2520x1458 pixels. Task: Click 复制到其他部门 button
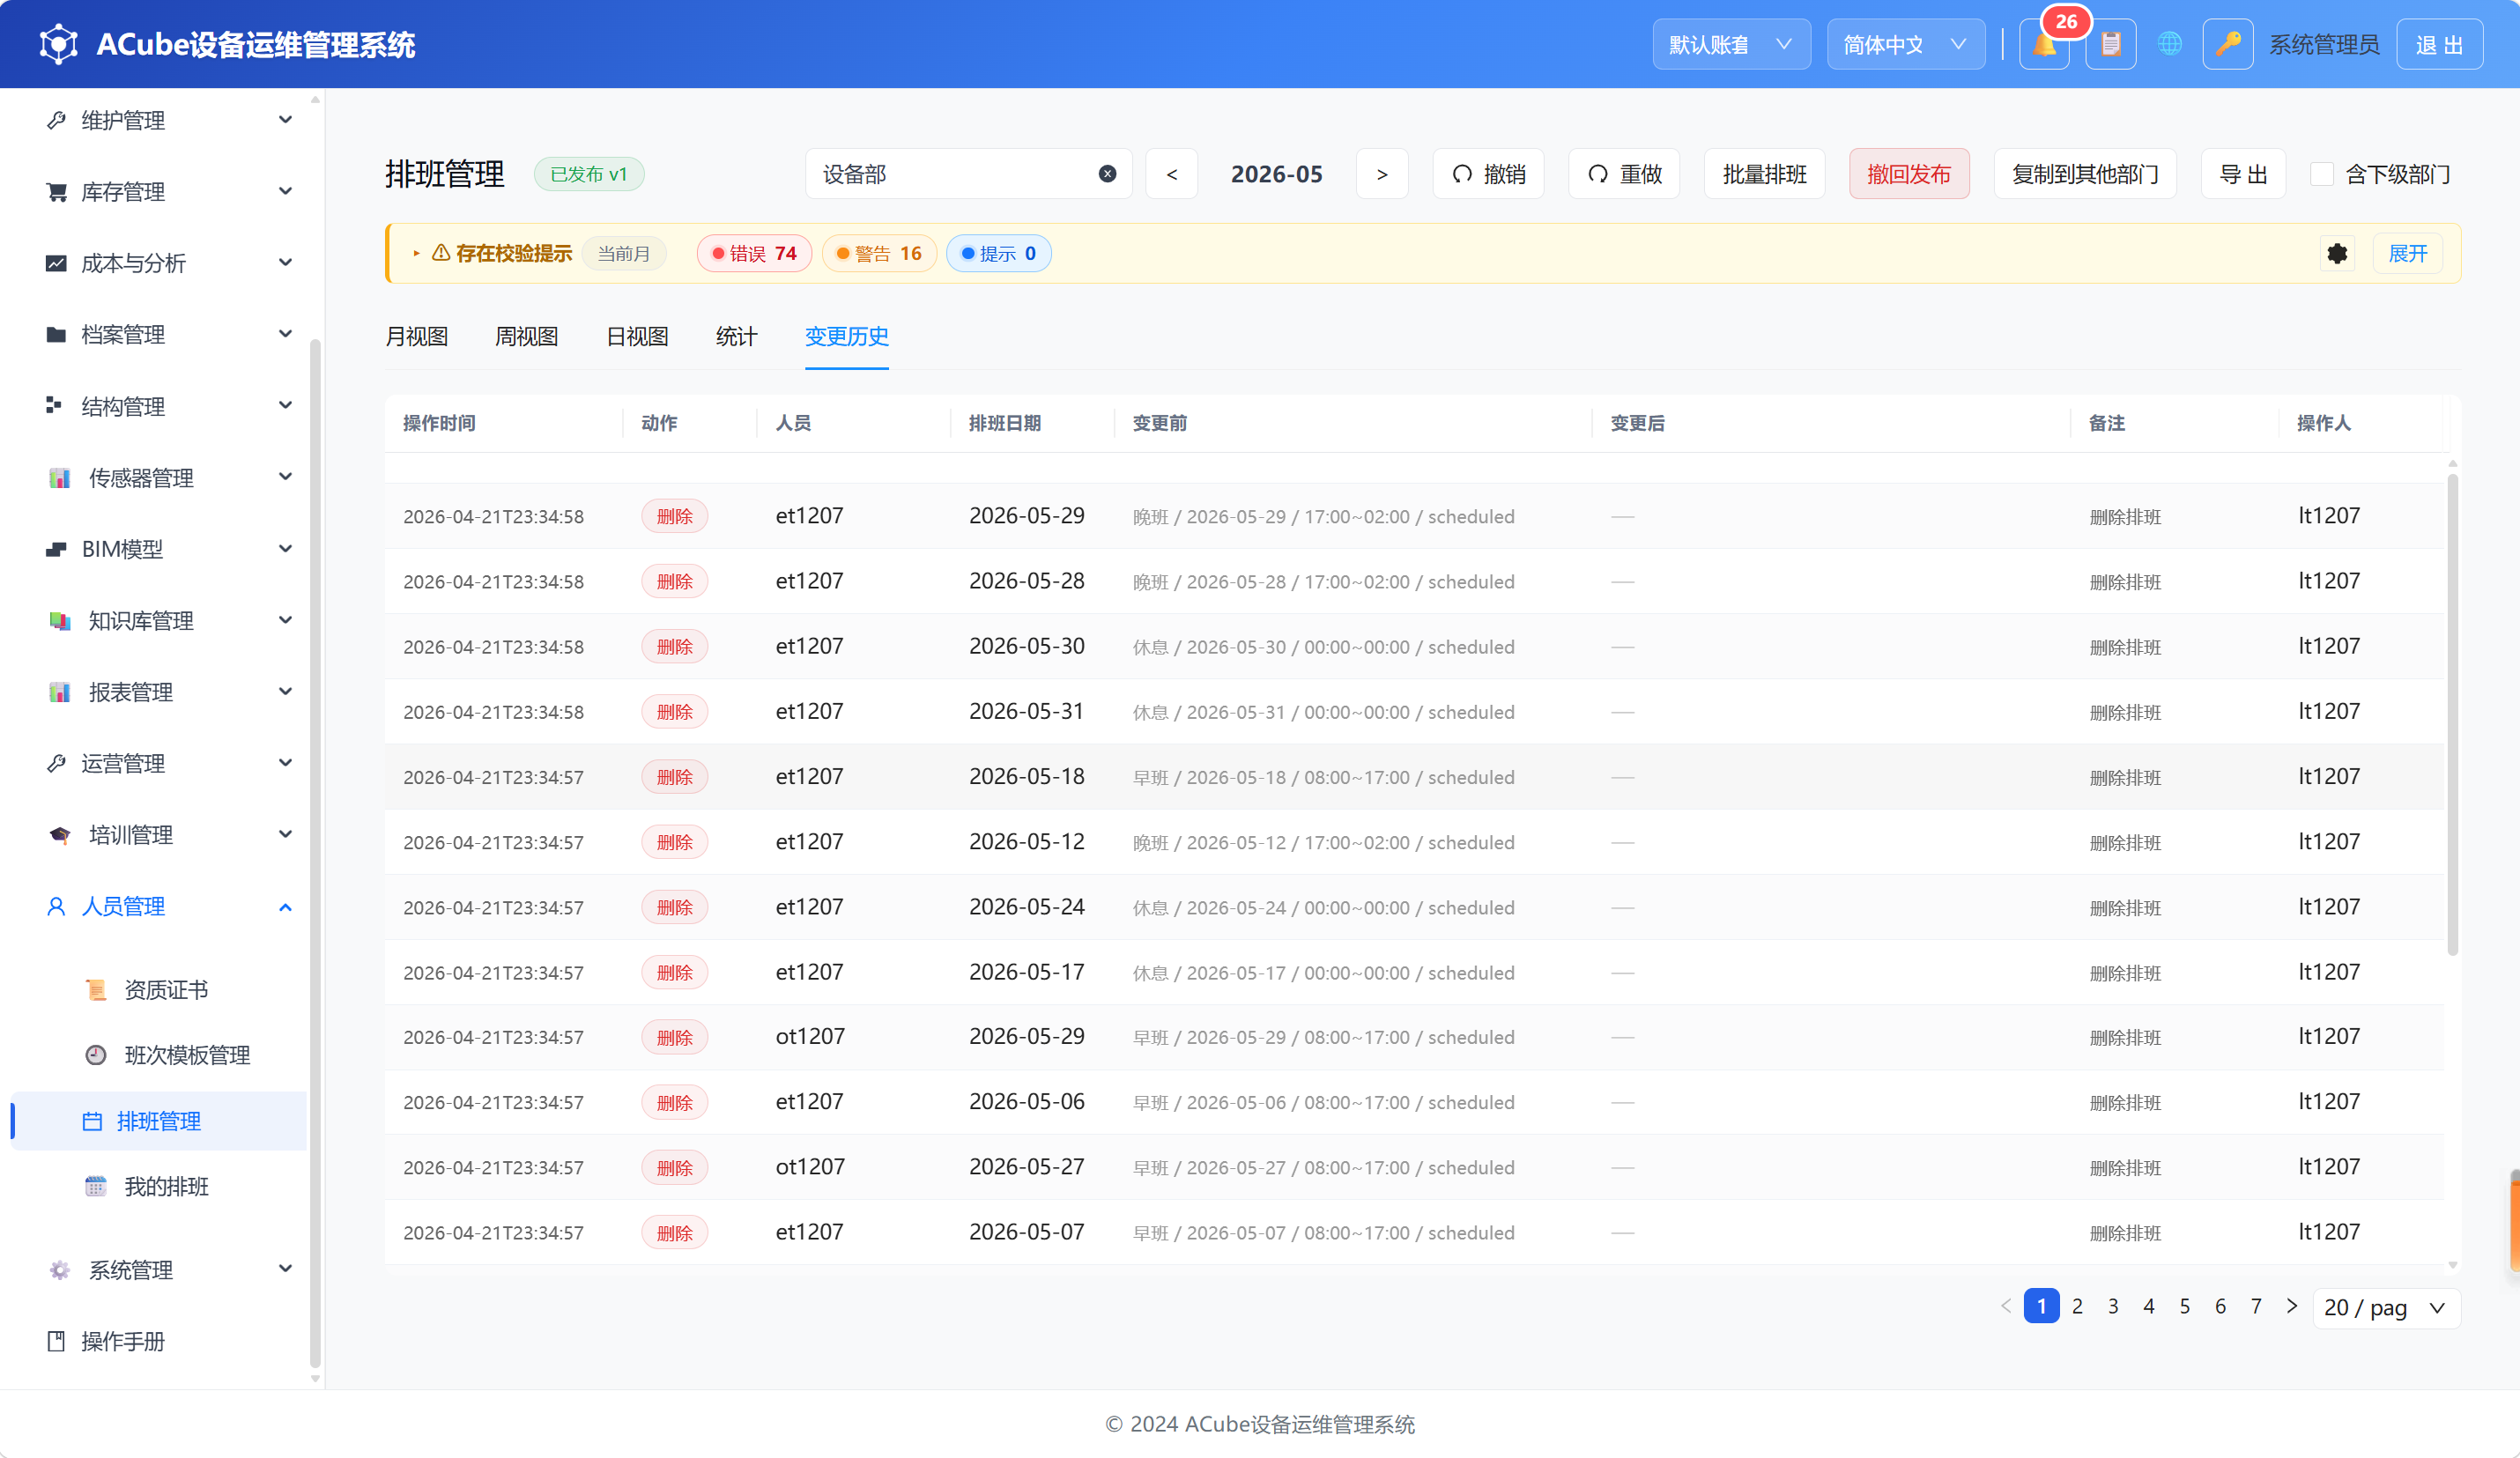click(x=2085, y=174)
